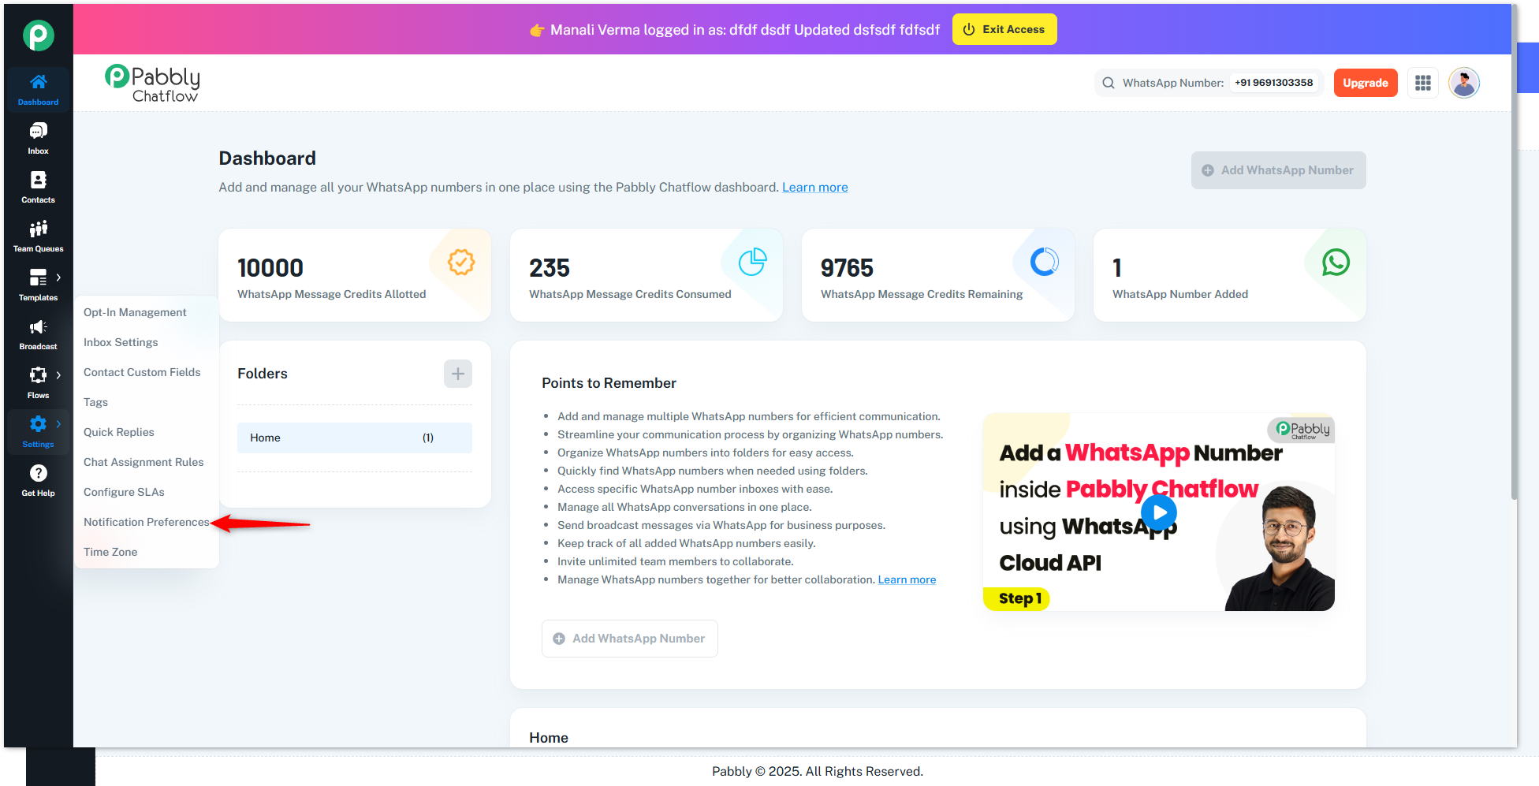Collapse the Settings submenu arrow

click(58, 424)
